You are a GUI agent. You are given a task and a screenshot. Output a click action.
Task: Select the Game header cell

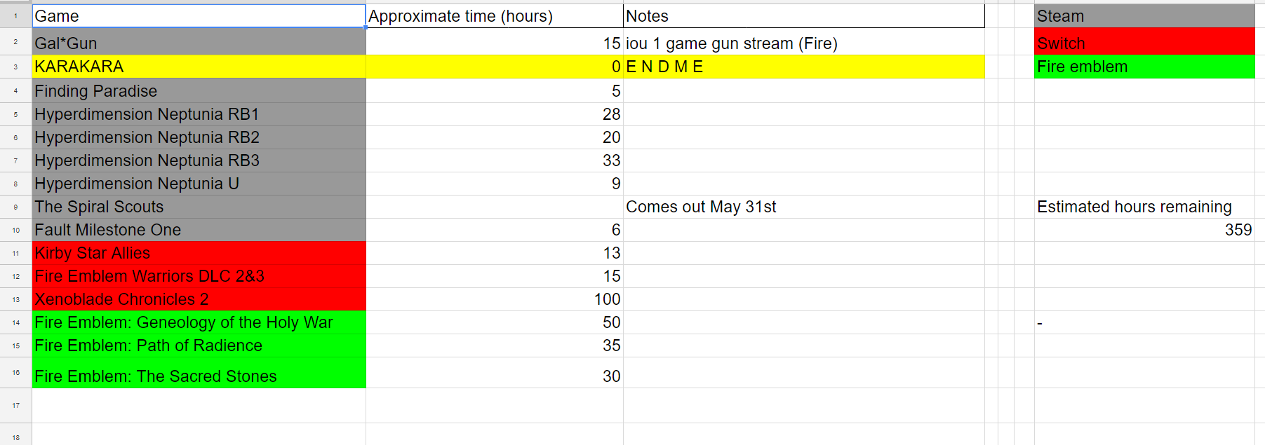(x=199, y=16)
